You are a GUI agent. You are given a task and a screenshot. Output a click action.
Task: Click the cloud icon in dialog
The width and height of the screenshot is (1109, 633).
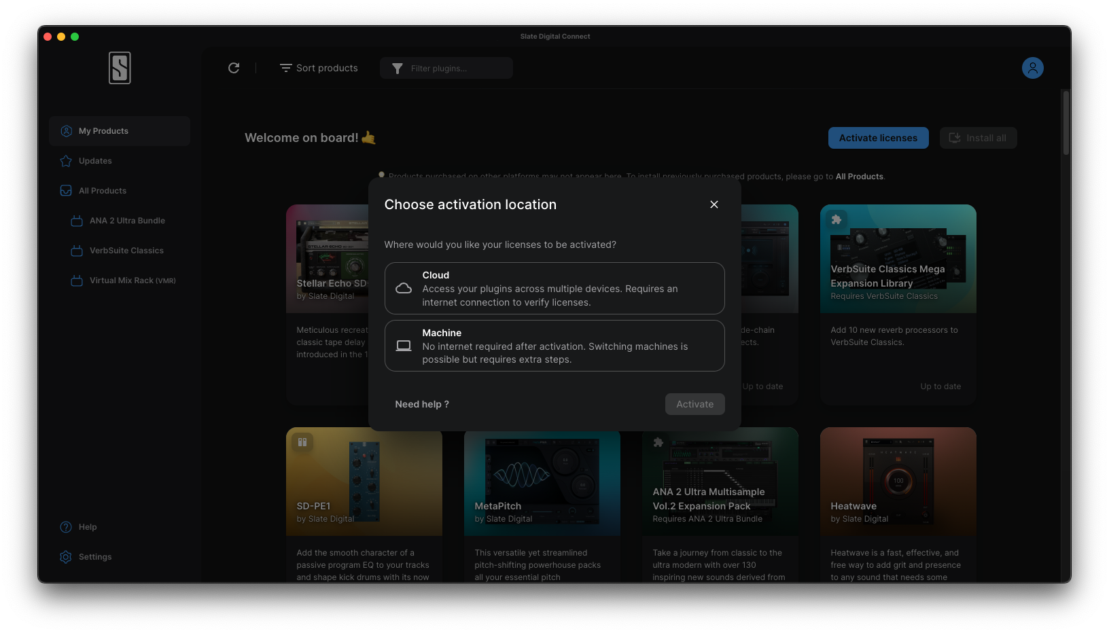[x=404, y=289]
